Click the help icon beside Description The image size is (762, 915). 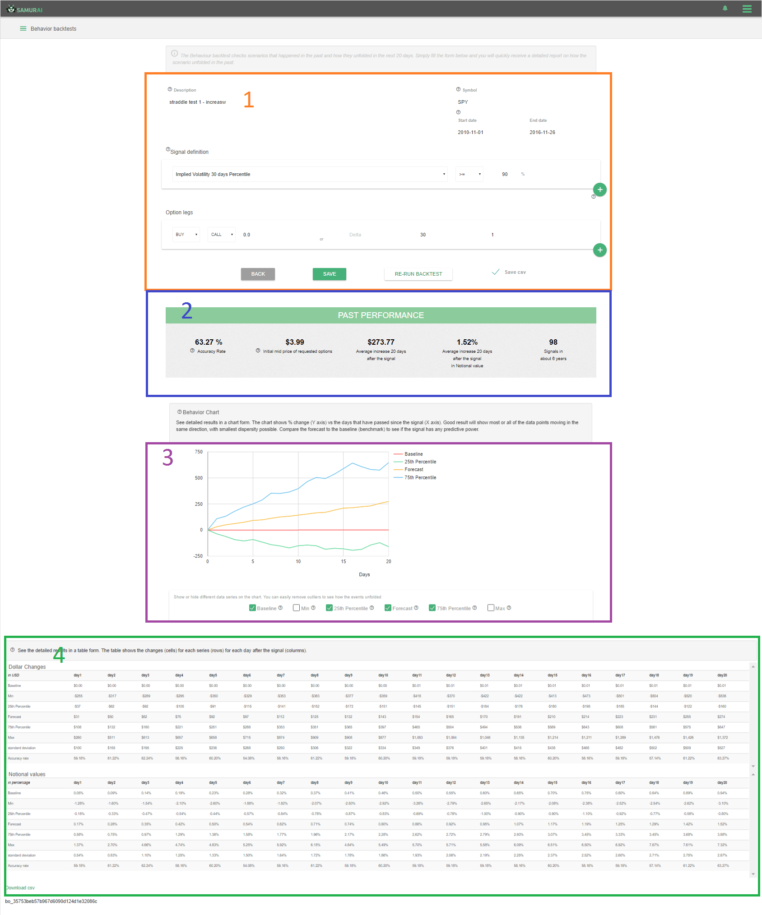tap(170, 89)
